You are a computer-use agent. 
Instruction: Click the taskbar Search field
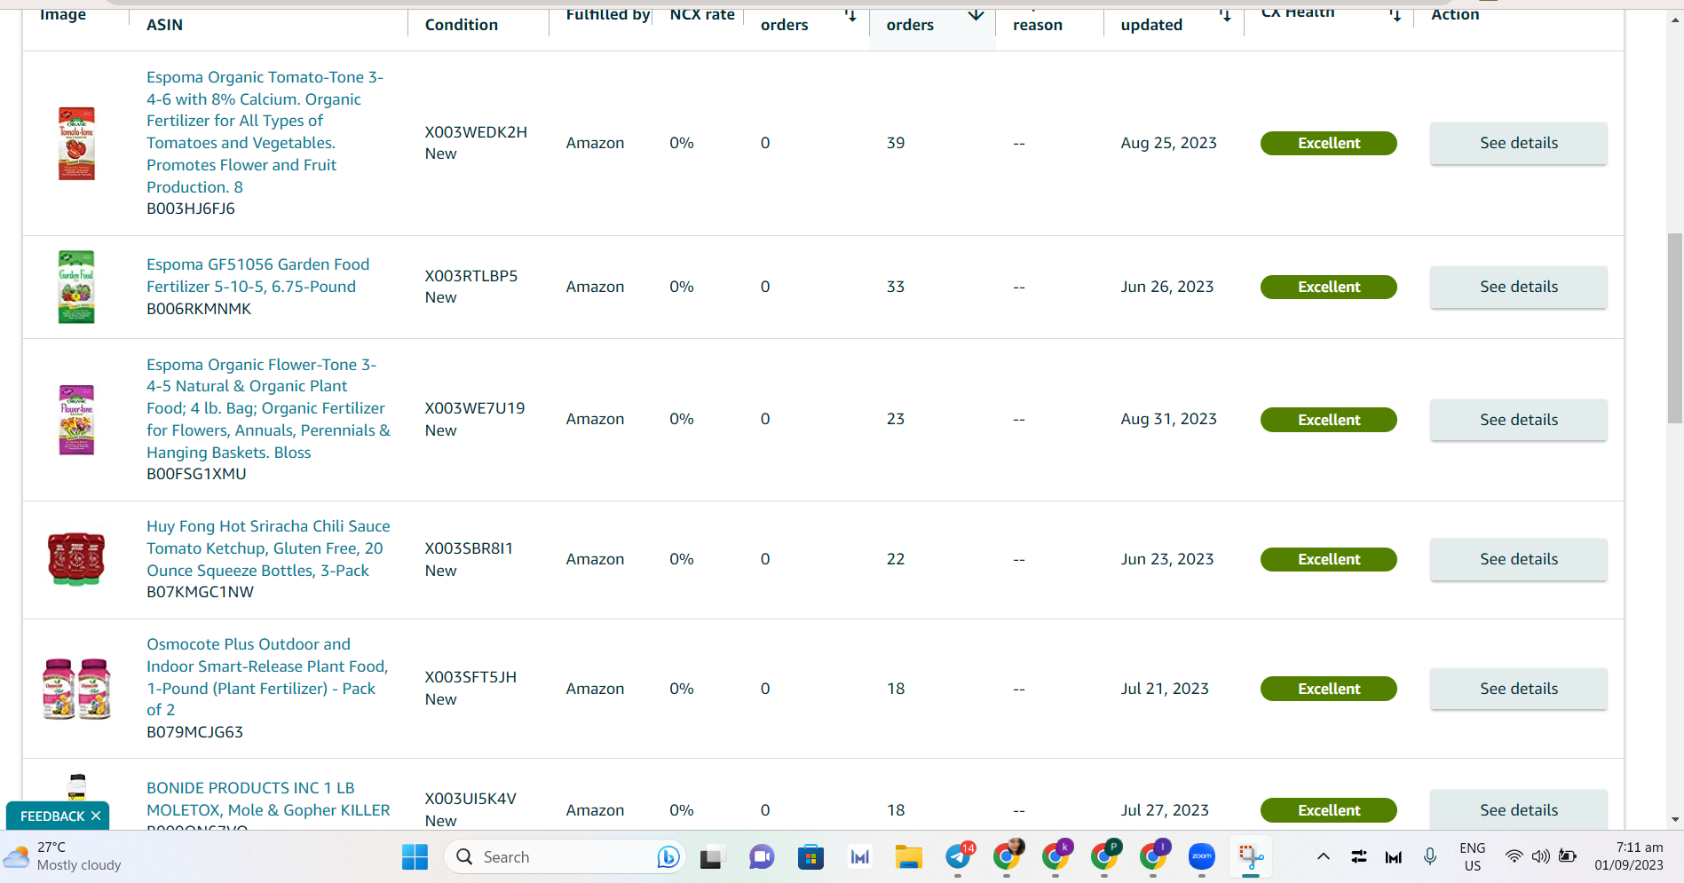pos(565,856)
